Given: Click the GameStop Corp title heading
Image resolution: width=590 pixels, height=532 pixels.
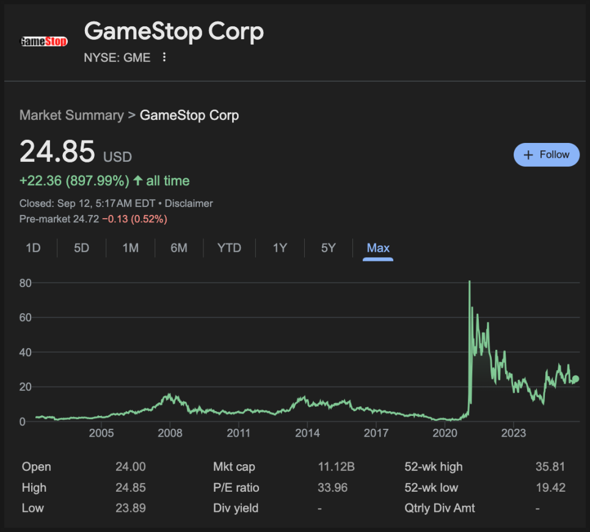Looking at the screenshot, I should click(174, 31).
